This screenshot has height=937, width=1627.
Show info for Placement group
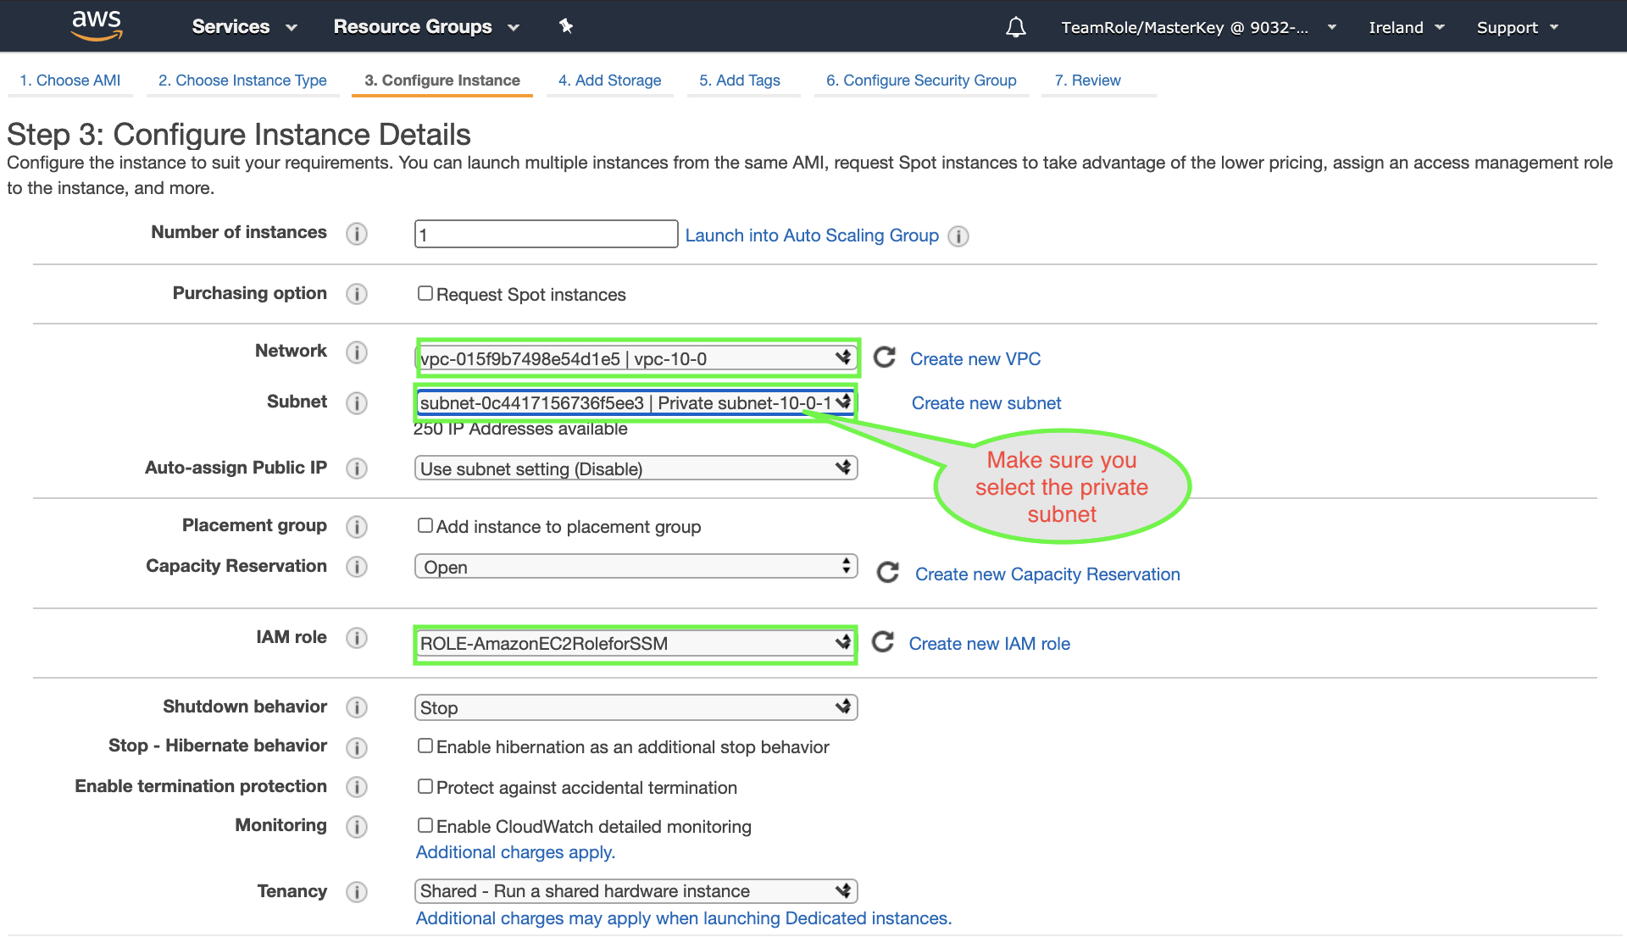click(x=357, y=526)
